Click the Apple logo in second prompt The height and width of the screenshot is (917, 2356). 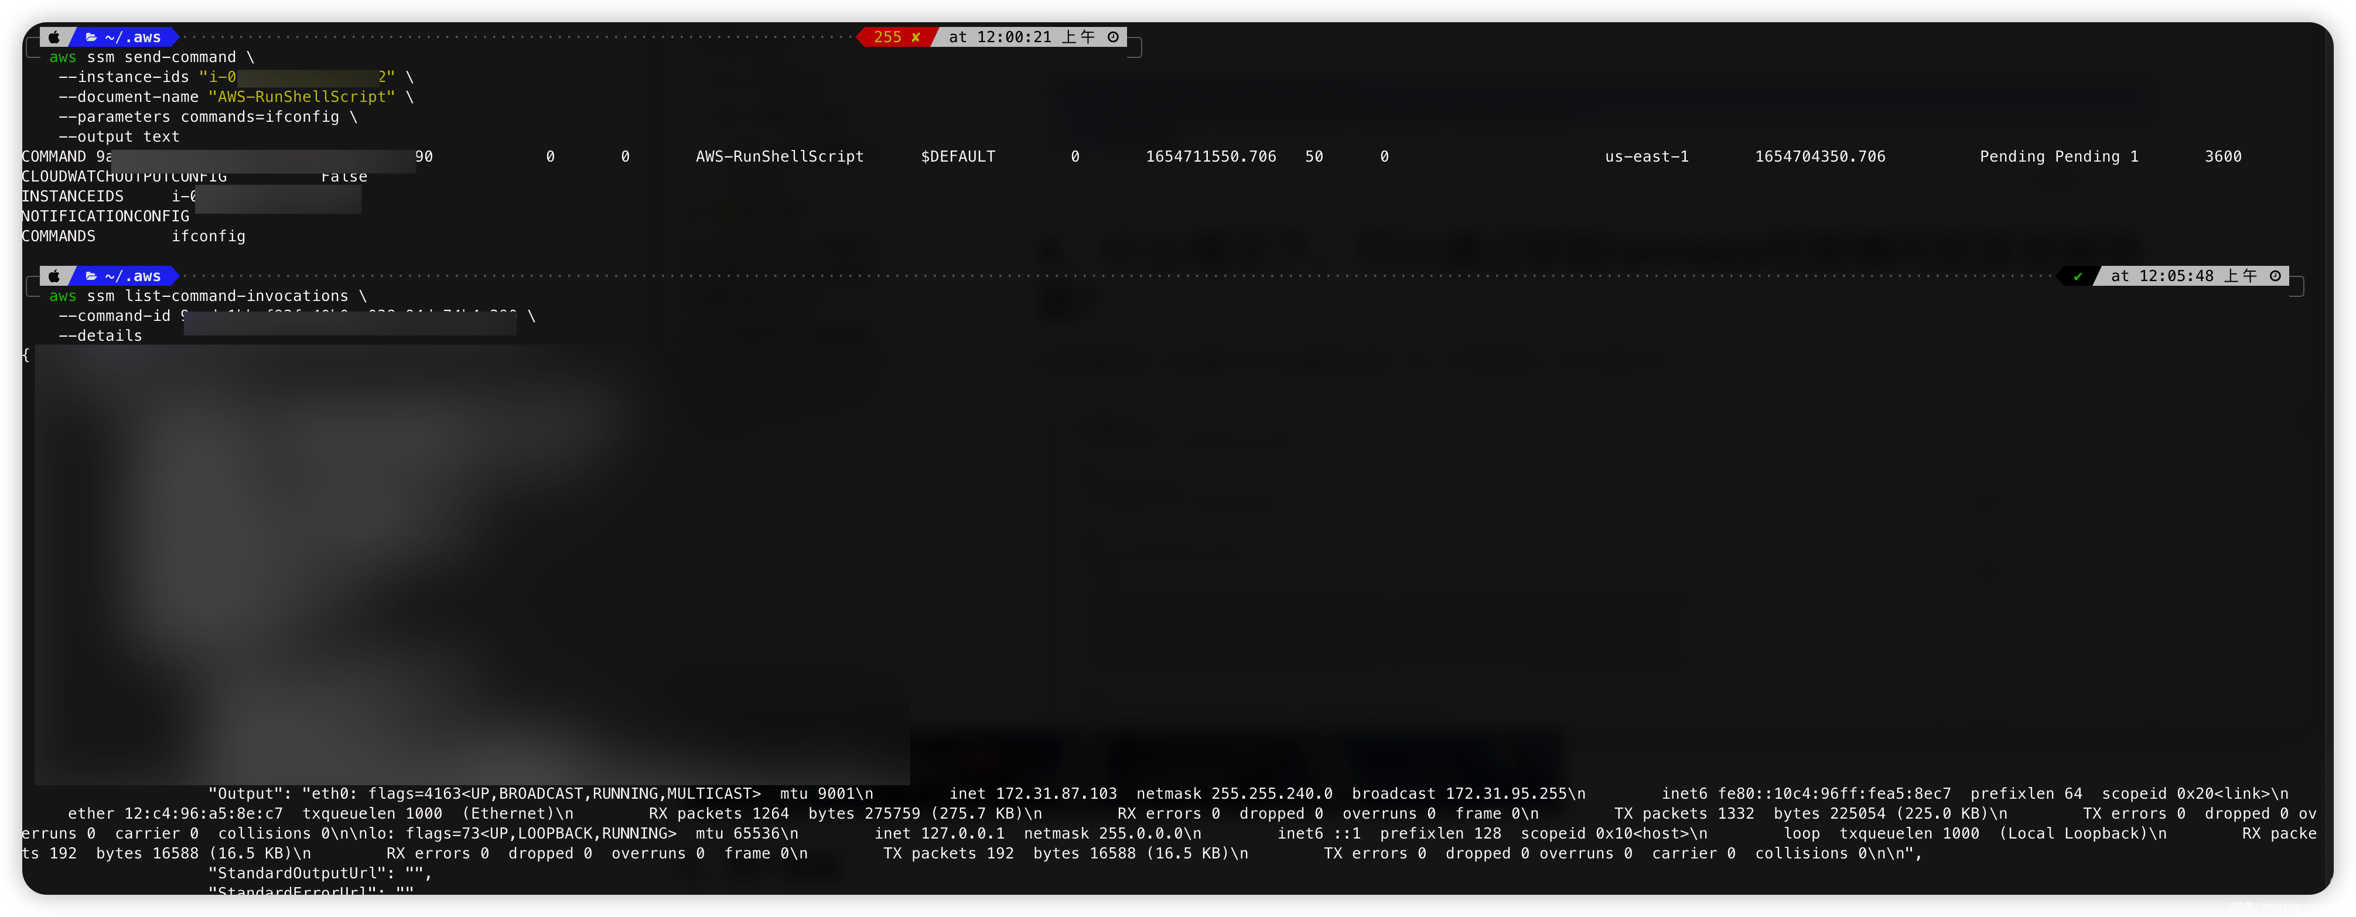[55, 276]
